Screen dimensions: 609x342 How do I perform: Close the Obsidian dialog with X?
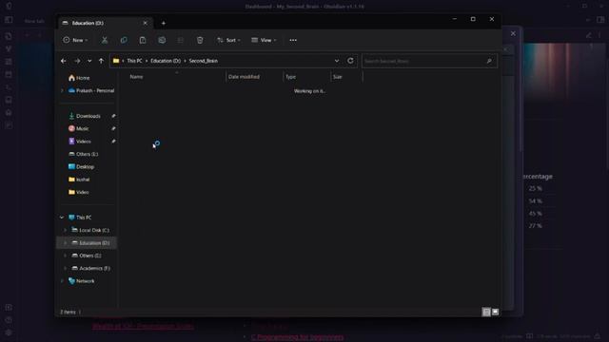click(513, 33)
